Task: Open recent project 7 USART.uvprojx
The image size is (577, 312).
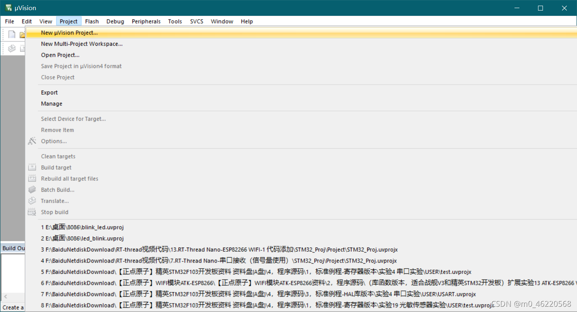Action: point(301,294)
